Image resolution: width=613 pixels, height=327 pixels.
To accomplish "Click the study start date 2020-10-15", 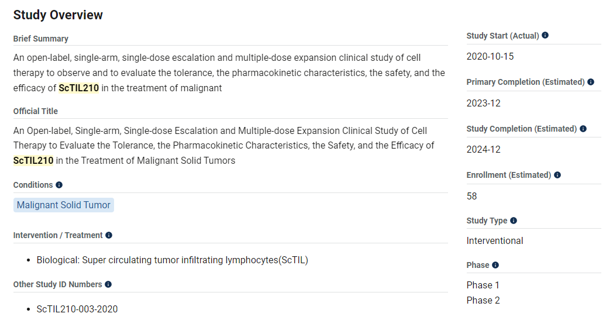I will click(490, 57).
